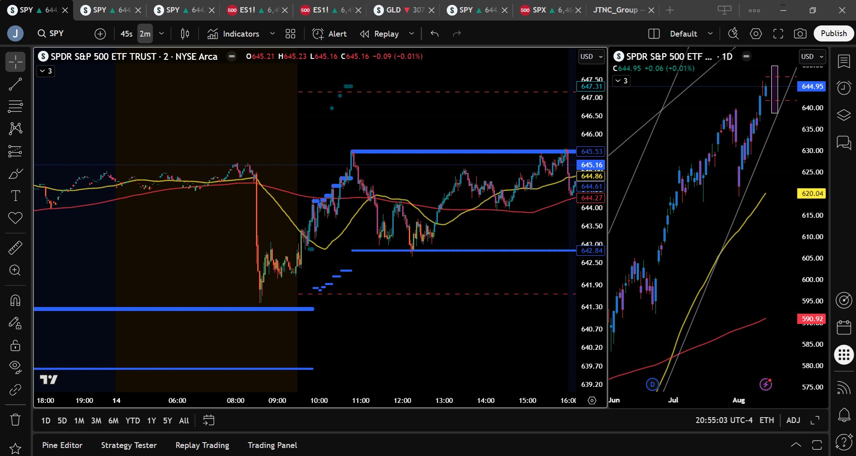Open the object tree layers panel
The width and height of the screenshot is (856, 456).
(x=844, y=115)
